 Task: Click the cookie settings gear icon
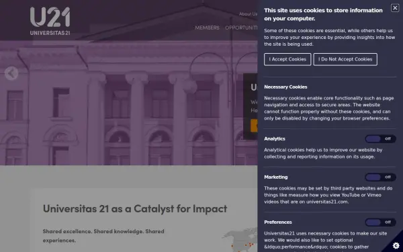tap(396, 245)
